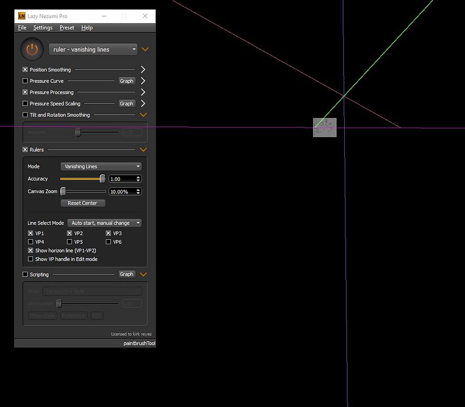465x407 pixels.
Task: Check the VP6 checkbox
Action: click(x=108, y=242)
